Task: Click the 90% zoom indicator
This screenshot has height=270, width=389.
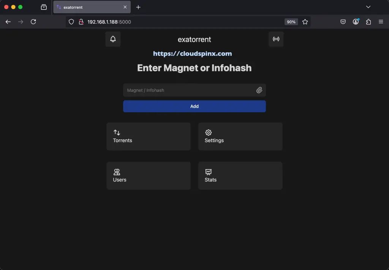Action: 291,22
